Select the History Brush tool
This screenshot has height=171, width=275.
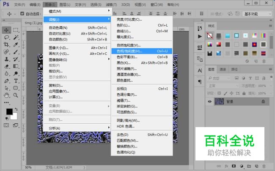16,59
